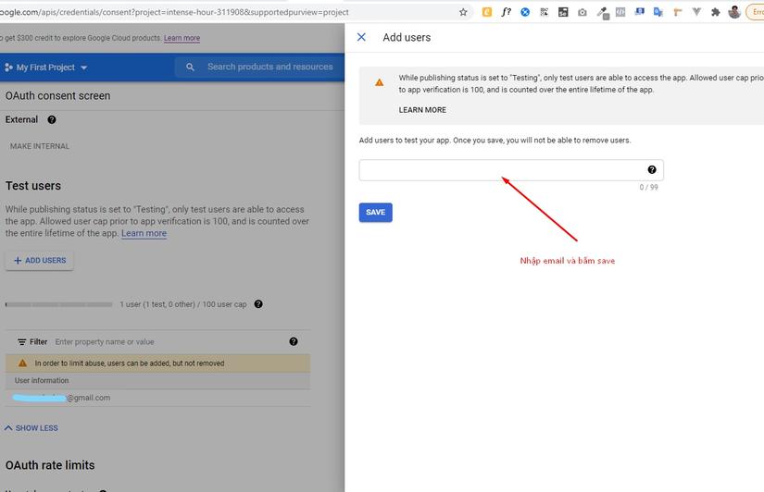Open the Filter help icon
Screen dimensions: 764x492
(294, 341)
